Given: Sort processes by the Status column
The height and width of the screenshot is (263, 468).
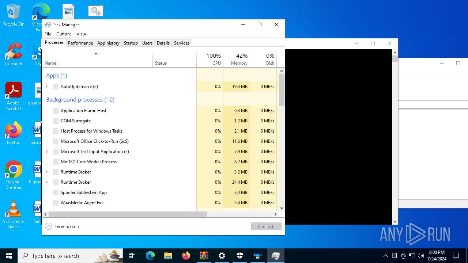Looking at the screenshot, I should [174, 60].
